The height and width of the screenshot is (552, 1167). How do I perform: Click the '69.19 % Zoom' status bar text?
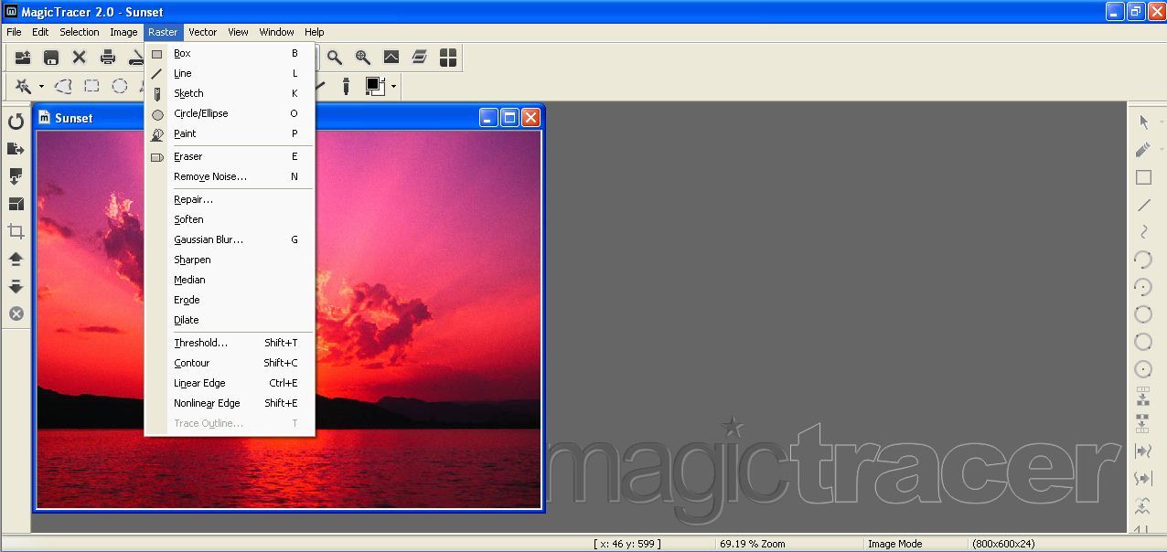753,544
